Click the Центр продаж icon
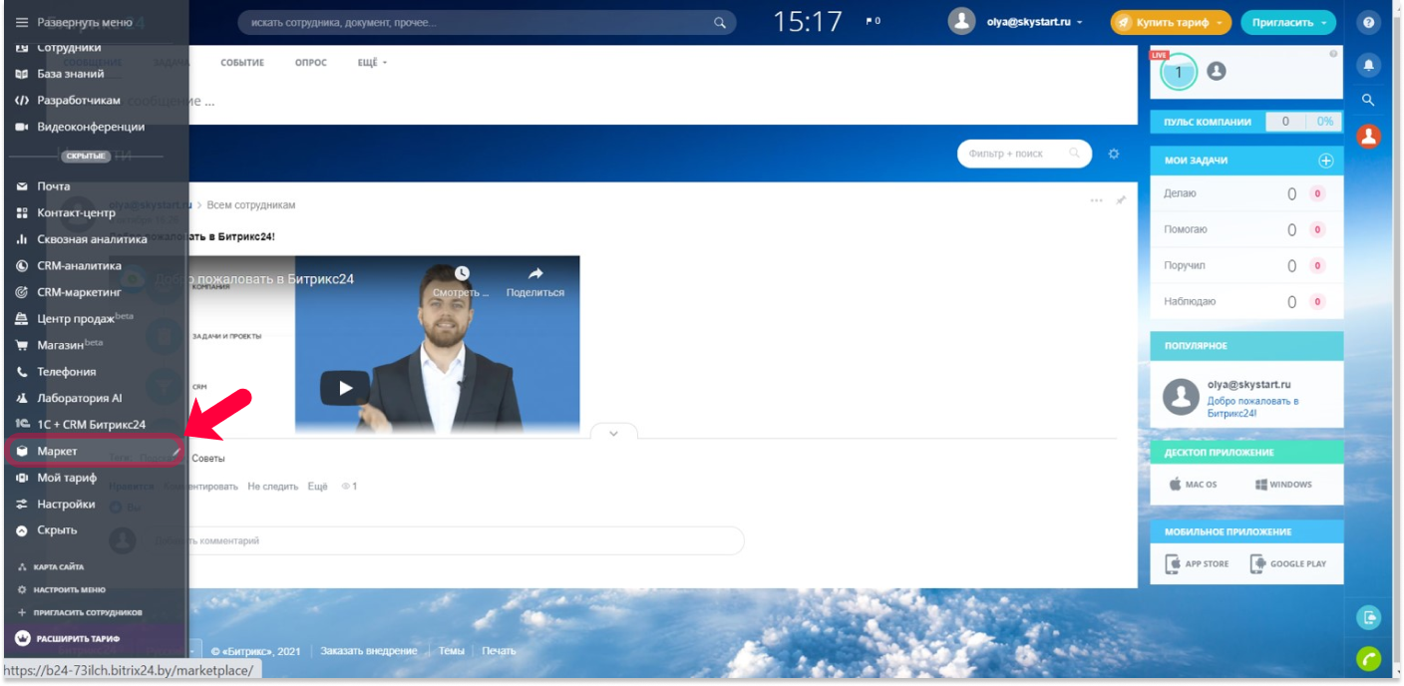Viewport: 1404px width, 686px height. click(x=22, y=319)
